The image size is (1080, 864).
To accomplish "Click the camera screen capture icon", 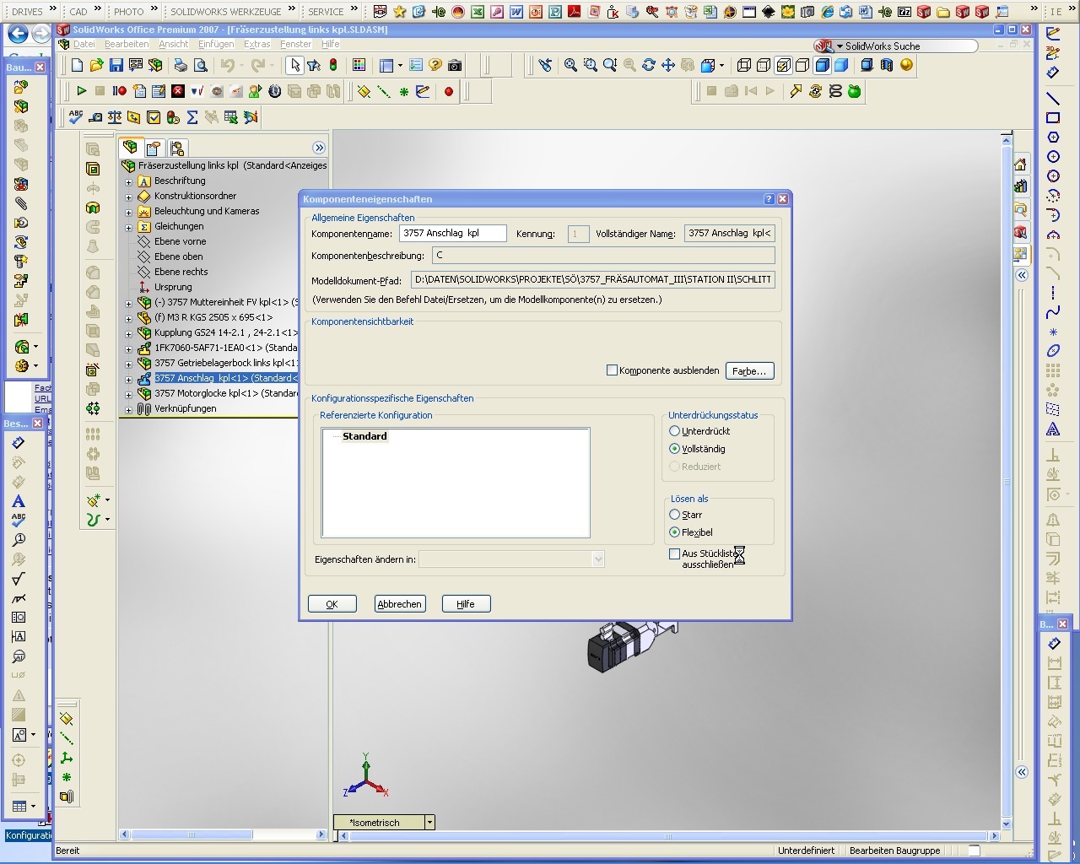I will tap(455, 65).
